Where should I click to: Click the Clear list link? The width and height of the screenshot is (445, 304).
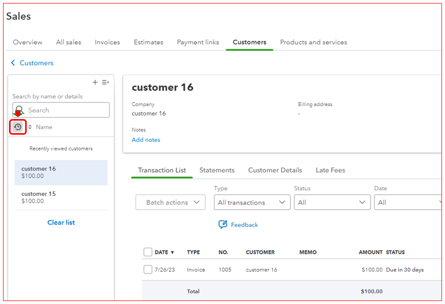coord(61,222)
